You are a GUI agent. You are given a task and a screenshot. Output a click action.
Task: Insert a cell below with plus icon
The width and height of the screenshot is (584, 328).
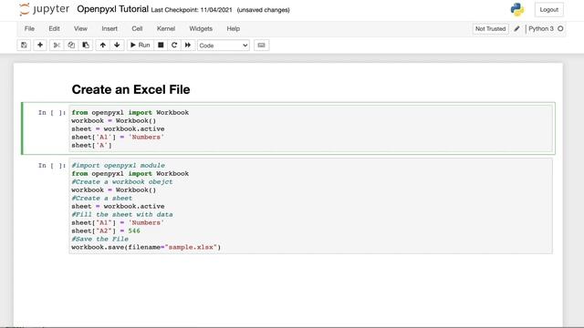click(40, 45)
